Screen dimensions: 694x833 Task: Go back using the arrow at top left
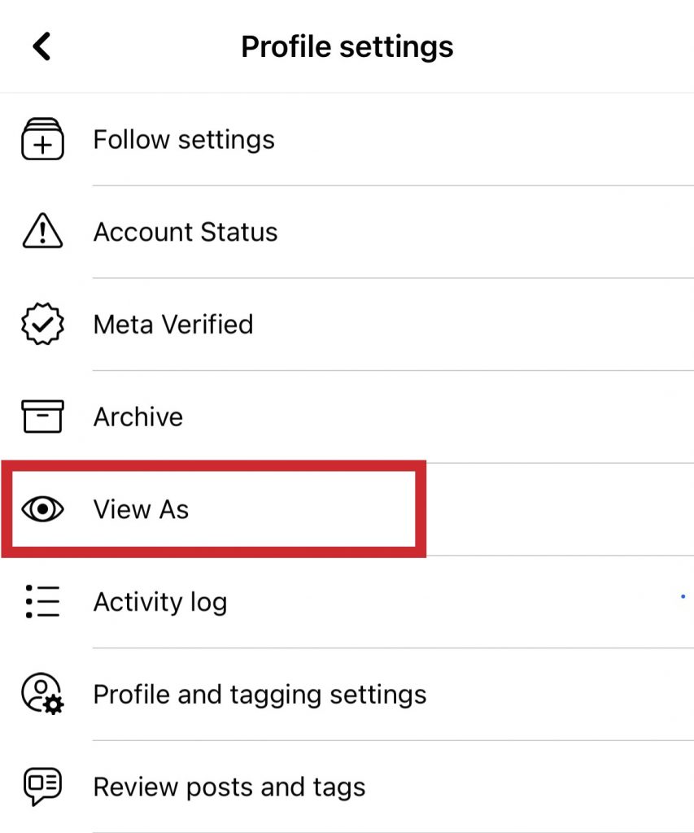pos(41,46)
